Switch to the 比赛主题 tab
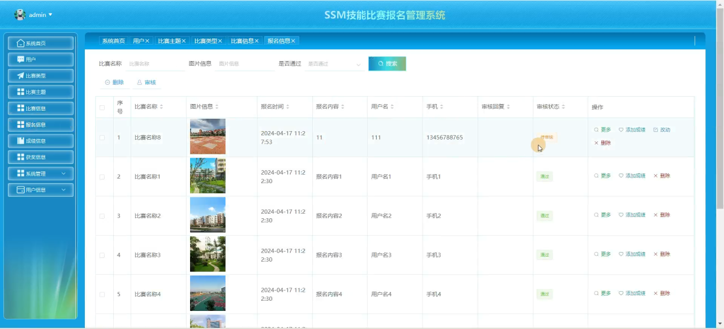Viewport: 724px width, 329px height. click(x=169, y=41)
